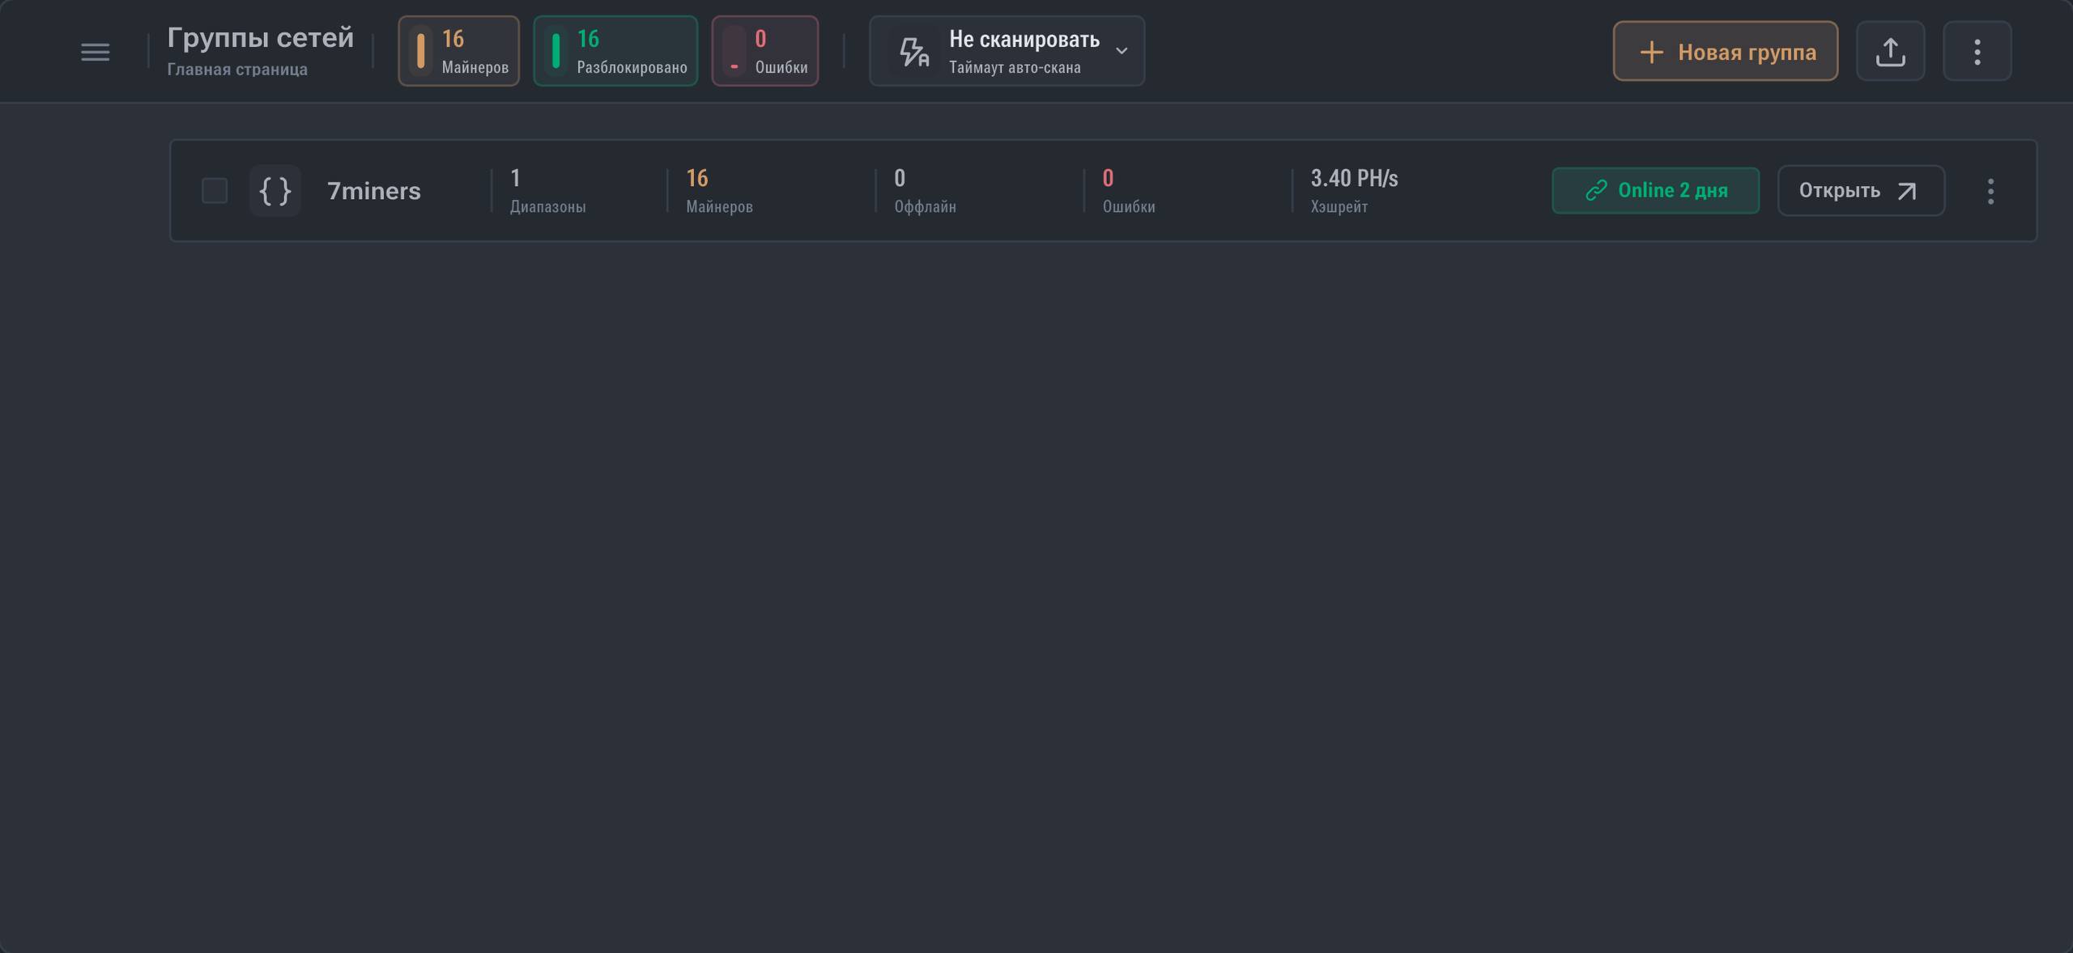2073x953 pixels.
Task: Select the 16 Разблокировано filter badge
Action: (615, 51)
